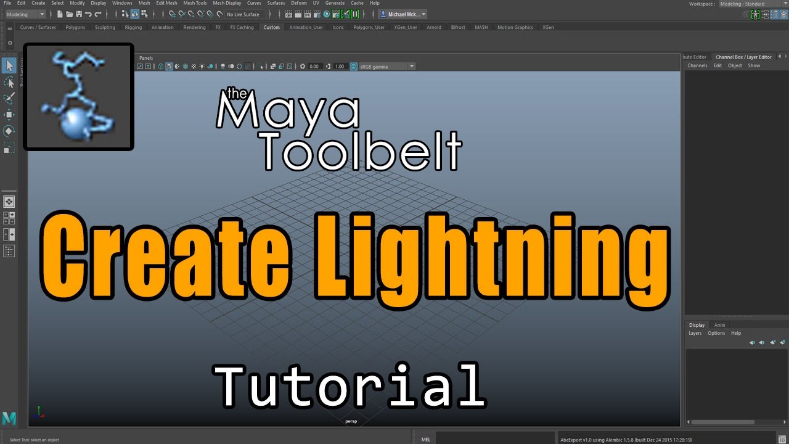This screenshot has height=444, width=789.
Task: Toggle view transform color management icon
Action: [x=354, y=67]
